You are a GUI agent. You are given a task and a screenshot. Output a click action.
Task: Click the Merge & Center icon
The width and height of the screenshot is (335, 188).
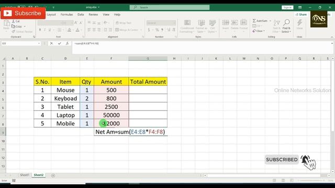tap(117, 30)
